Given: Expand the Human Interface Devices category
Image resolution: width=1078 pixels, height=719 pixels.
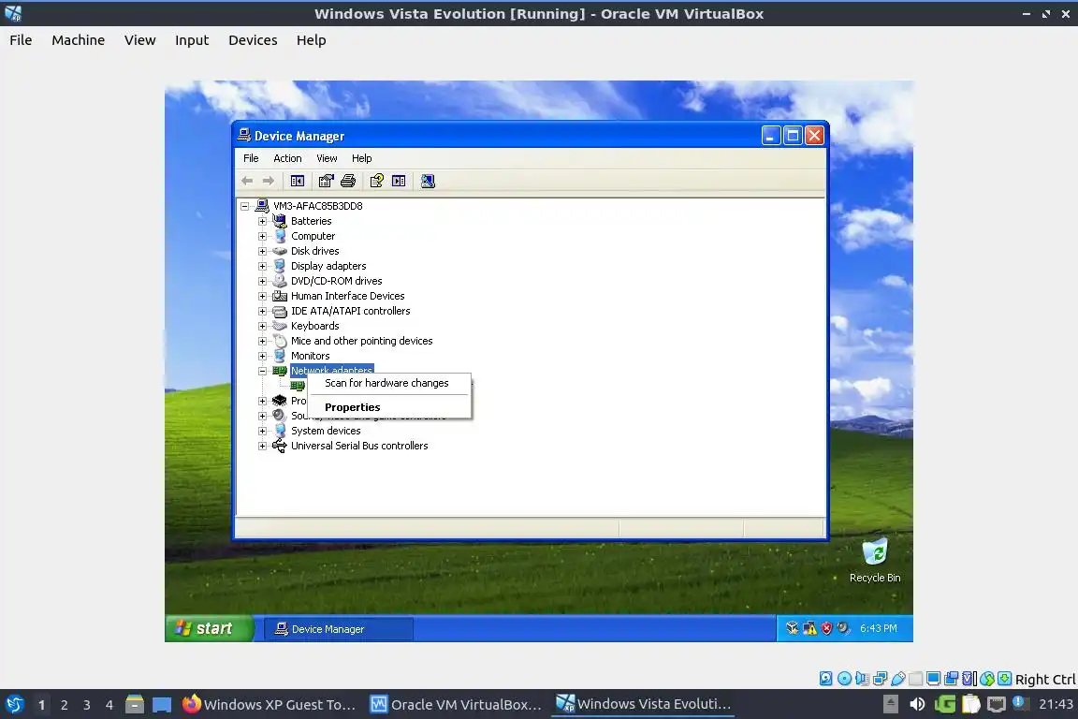Looking at the screenshot, I should point(262,296).
